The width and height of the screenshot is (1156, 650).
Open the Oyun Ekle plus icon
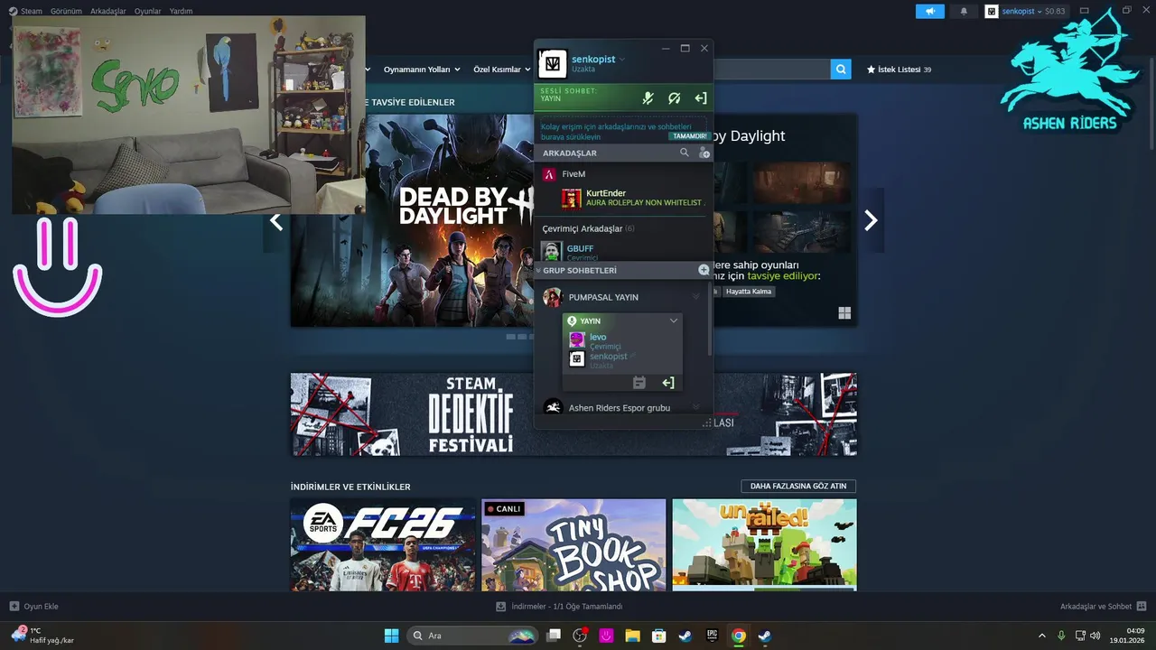pyautogui.click(x=14, y=607)
